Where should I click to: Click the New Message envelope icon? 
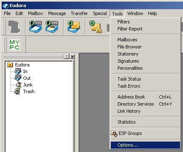[96, 27]
